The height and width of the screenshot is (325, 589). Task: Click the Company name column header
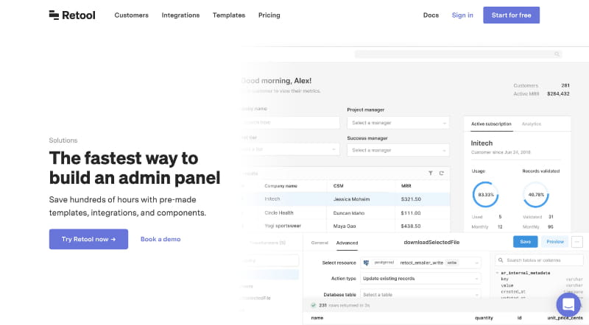tap(281, 186)
